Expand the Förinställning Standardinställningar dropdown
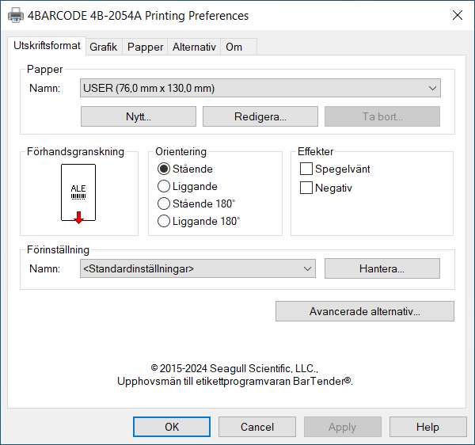The width and height of the screenshot is (475, 445). click(x=198, y=269)
